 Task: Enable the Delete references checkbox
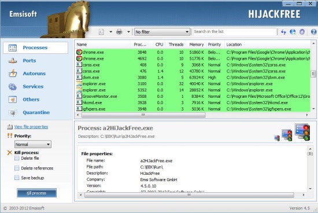tap(17, 168)
